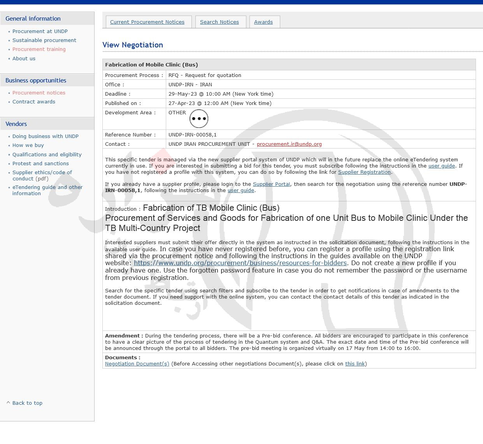Click the How we buy link
This screenshot has height=444, width=483.
[x=28, y=145]
